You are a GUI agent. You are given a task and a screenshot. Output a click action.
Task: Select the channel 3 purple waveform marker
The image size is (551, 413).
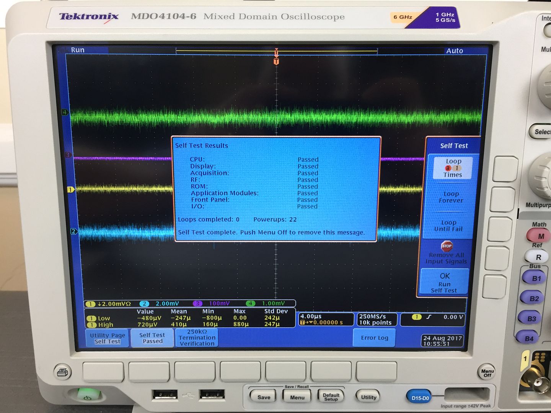68,155
